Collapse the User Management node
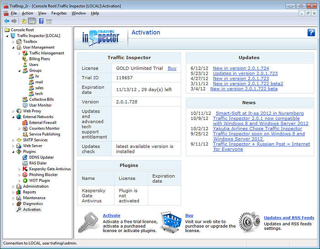Image resolution: width=320 pixels, height=249 pixels. tap(13, 48)
